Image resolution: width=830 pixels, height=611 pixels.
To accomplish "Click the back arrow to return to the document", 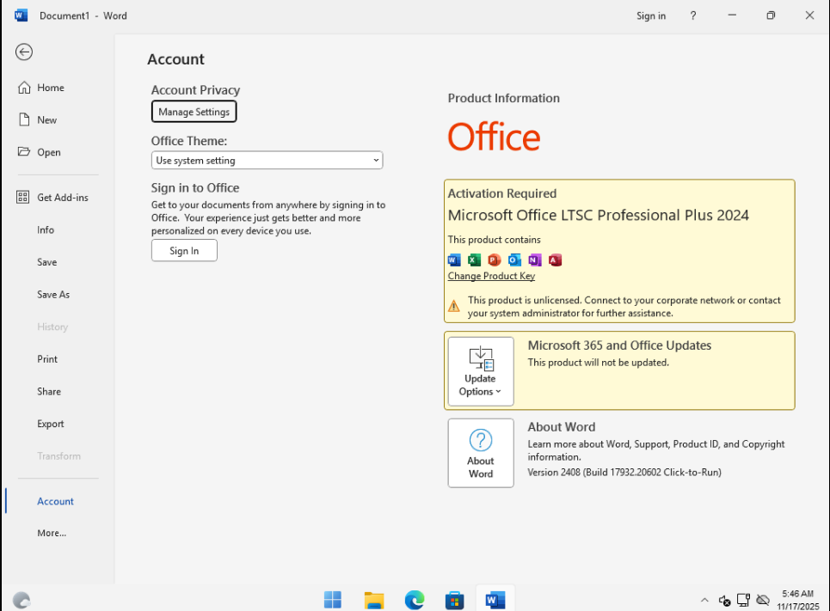I will coord(24,52).
